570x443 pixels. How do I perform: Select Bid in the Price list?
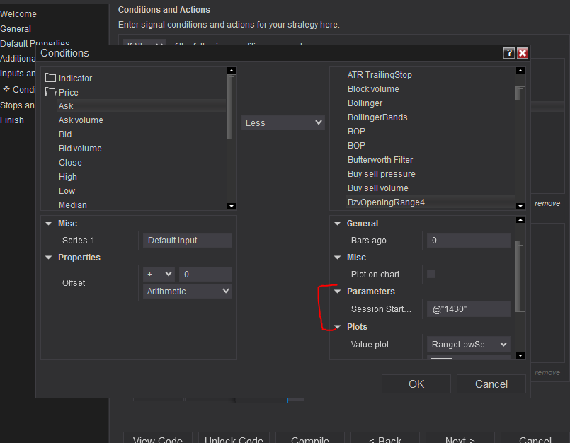pyautogui.click(x=65, y=134)
